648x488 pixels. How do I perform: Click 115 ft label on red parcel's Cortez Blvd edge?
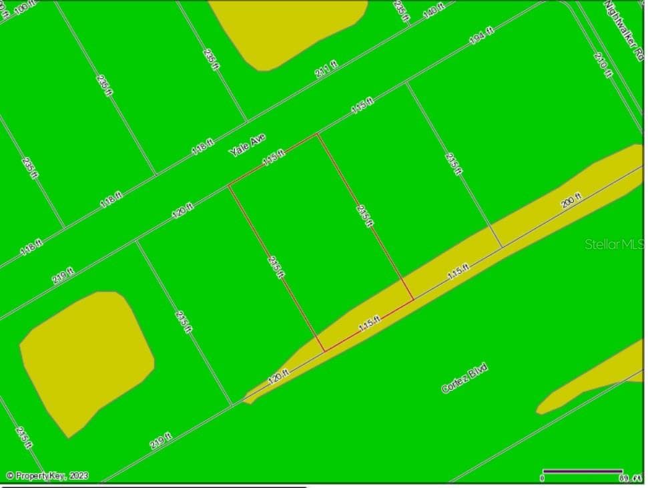tap(369, 323)
